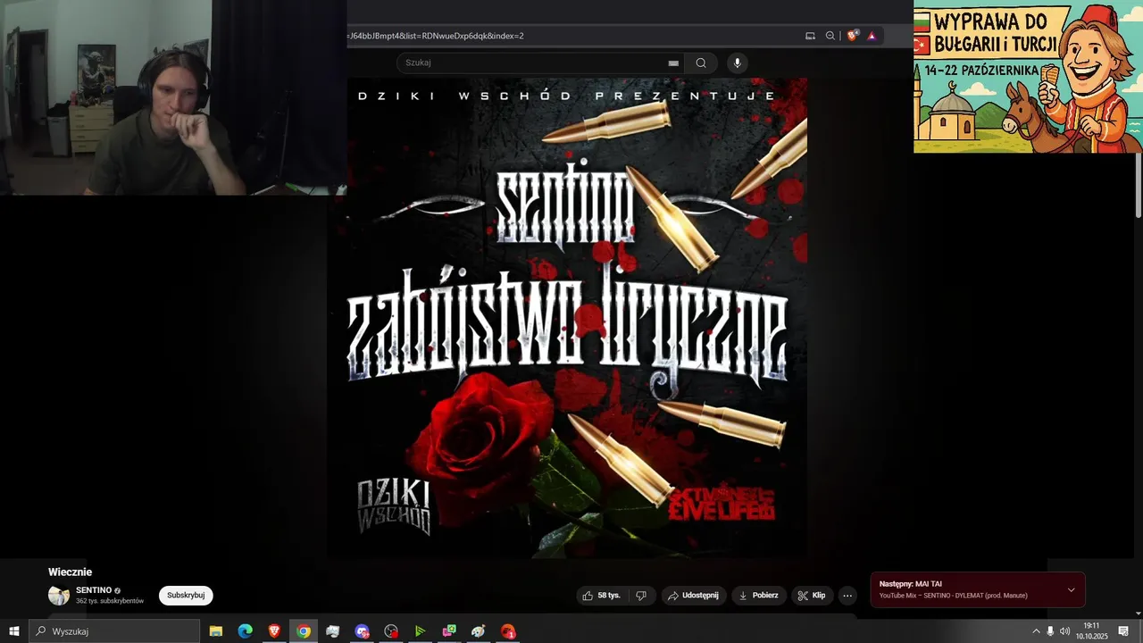Subscribe using the Subskrybuj button

186,596
